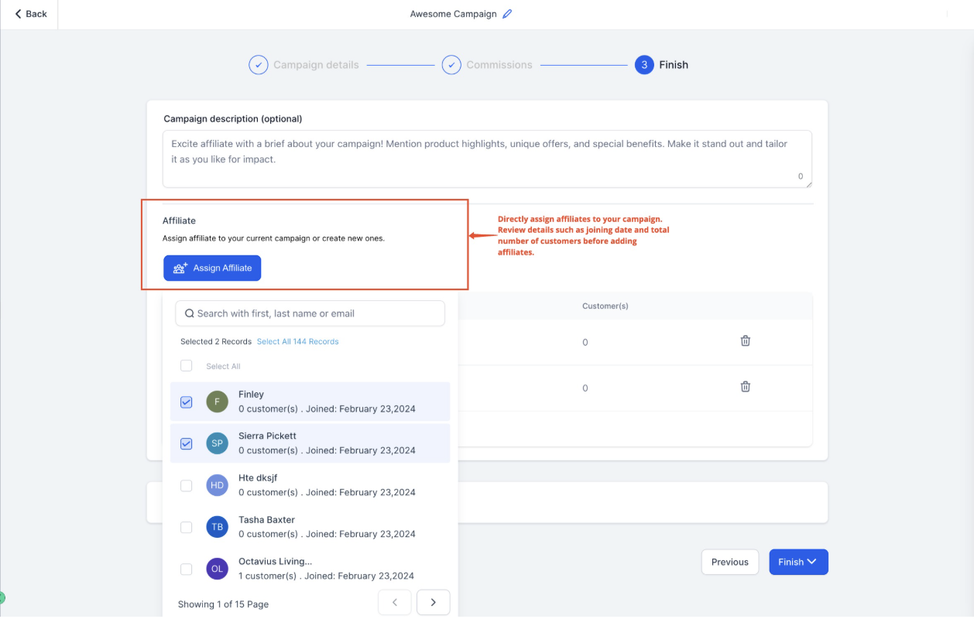Click the Assign Affiliate button
Image resolution: width=974 pixels, height=619 pixels.
(x=212, y=268)
